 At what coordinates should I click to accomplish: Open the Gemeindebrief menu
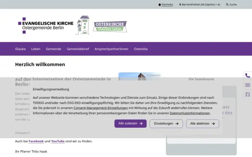[78, 49]
